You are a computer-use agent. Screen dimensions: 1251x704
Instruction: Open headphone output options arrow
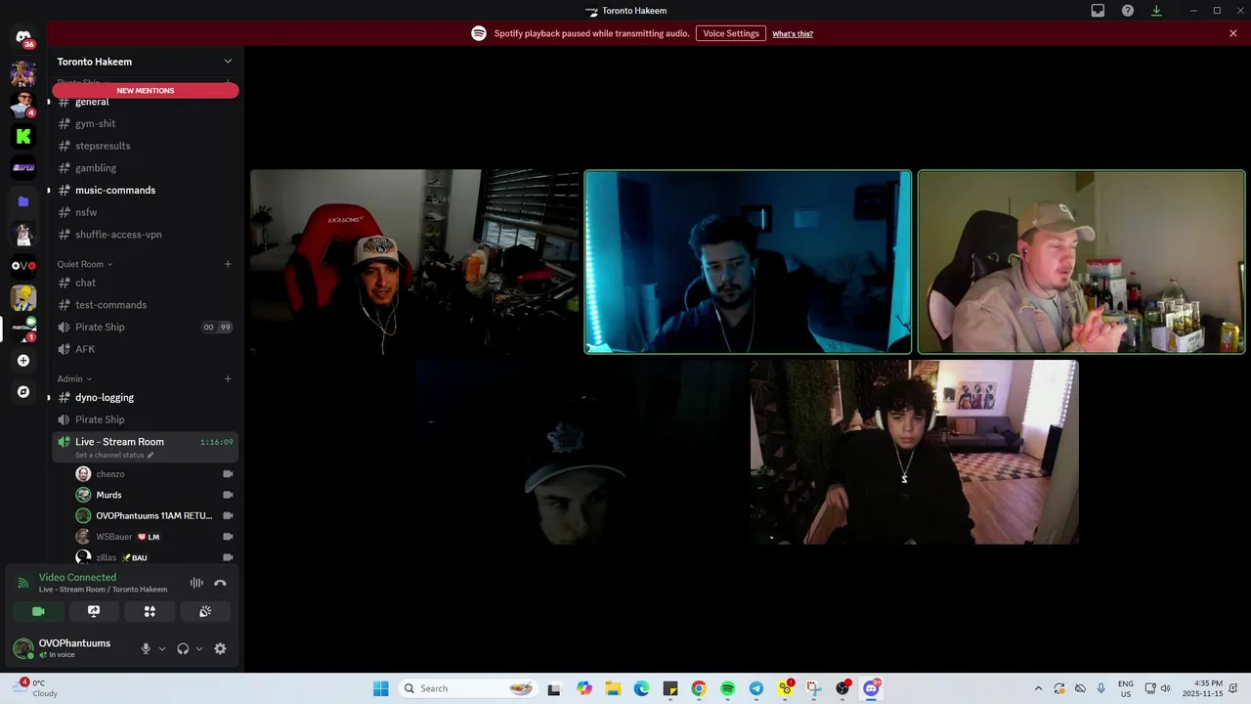tap(199, 648)
